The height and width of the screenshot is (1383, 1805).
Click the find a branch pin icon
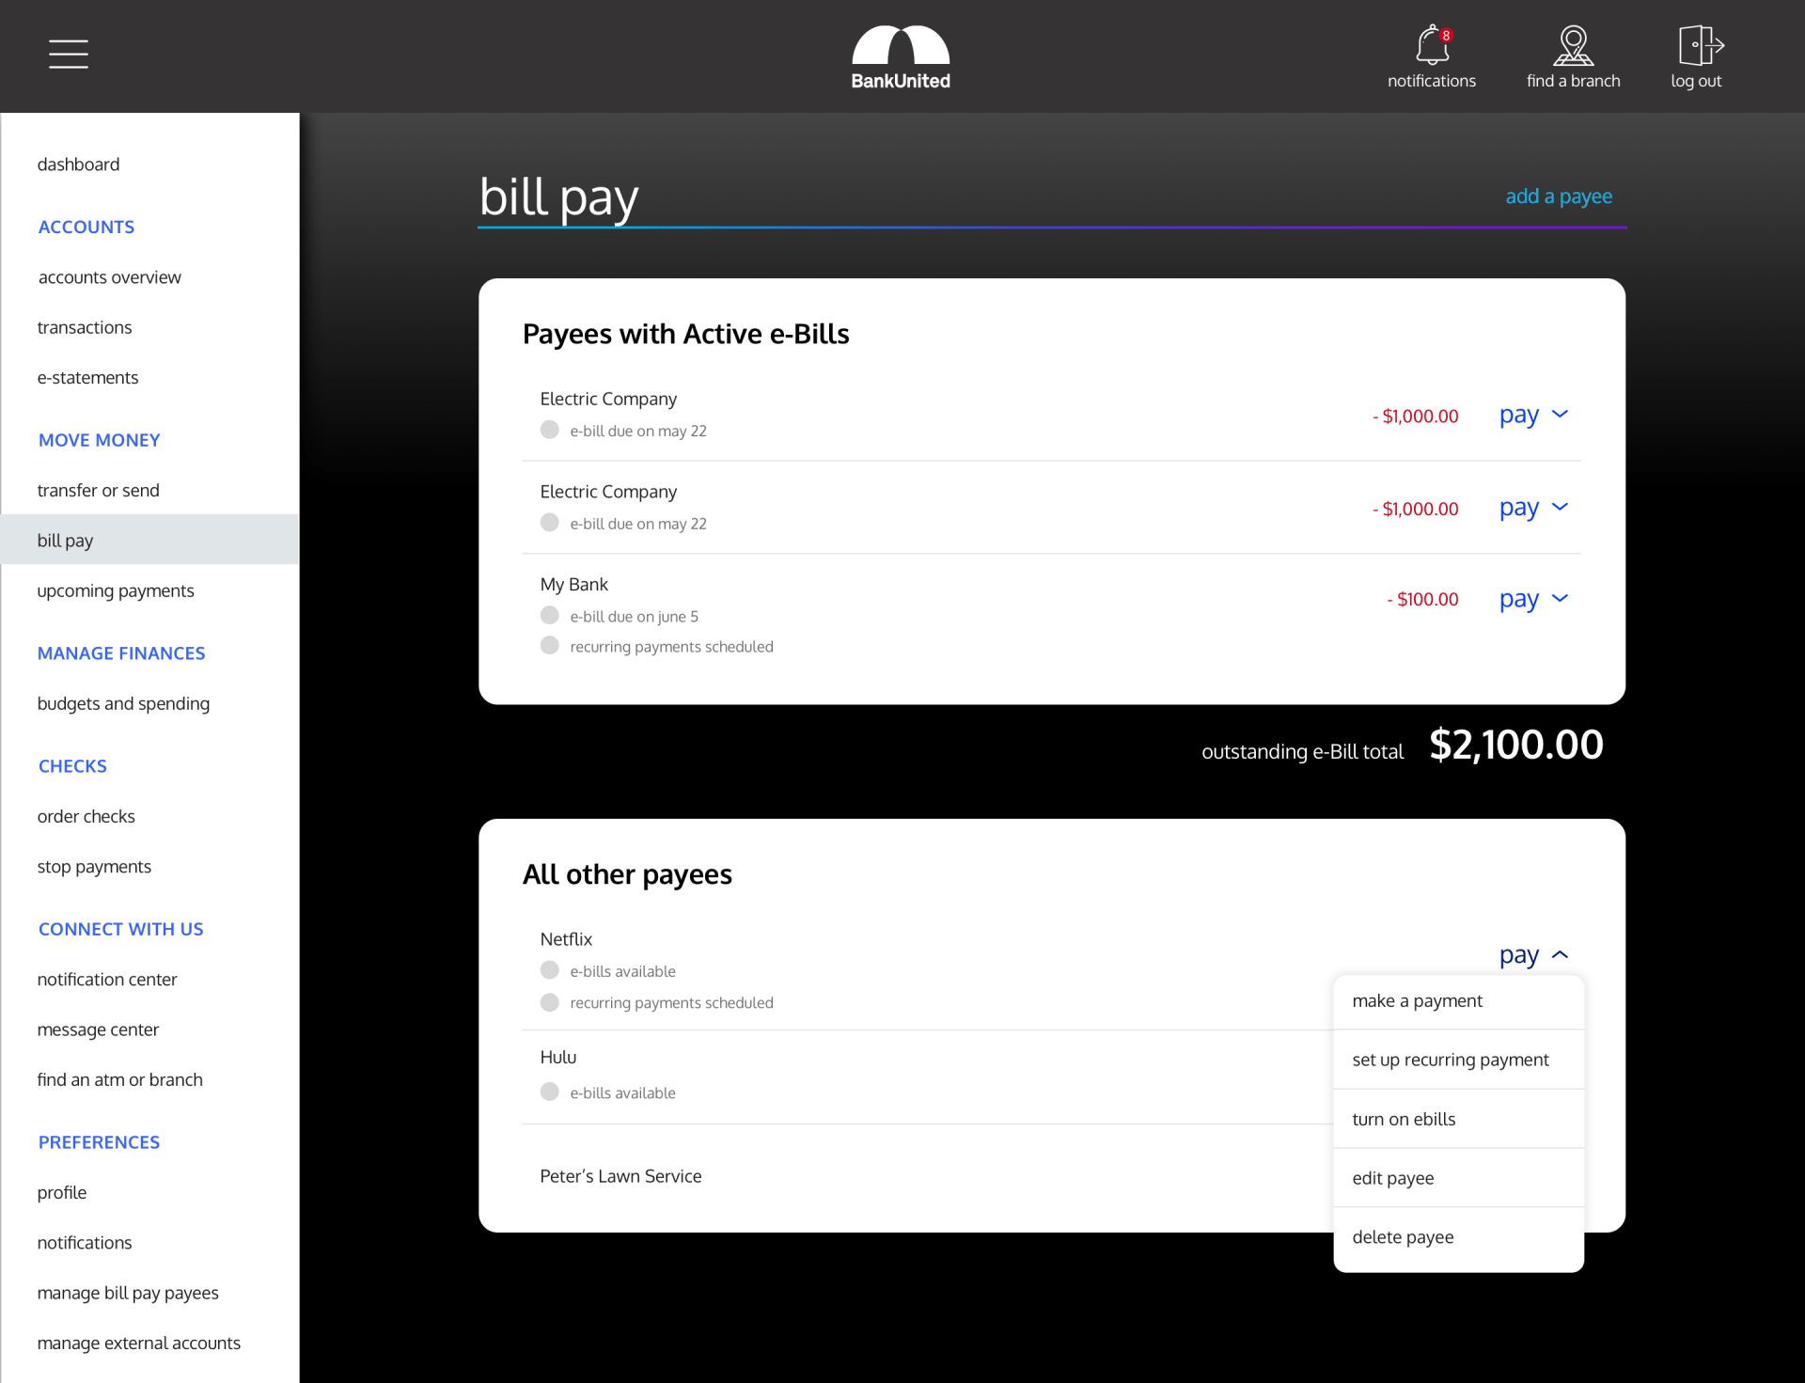click(1573, 45)
